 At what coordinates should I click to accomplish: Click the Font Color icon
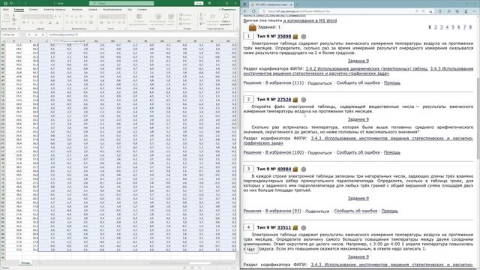pos(57,22)
